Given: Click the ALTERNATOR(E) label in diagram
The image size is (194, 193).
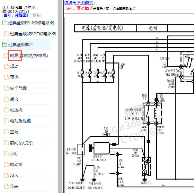Looking at the screenshot, I should tap(99, 160).
